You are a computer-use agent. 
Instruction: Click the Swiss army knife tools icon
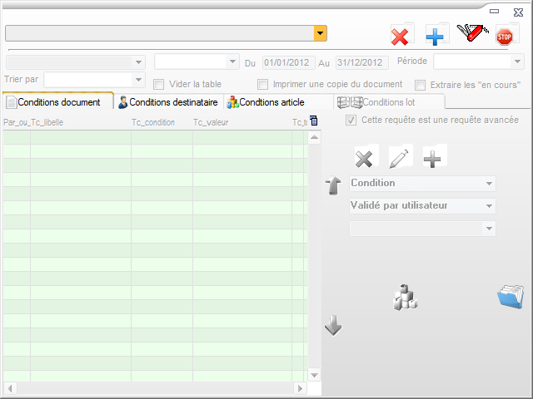click(471, 33)
